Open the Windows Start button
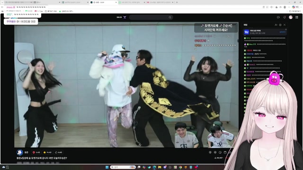303x170 pixels. [x=107, y=167]
